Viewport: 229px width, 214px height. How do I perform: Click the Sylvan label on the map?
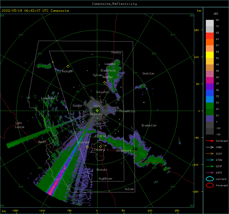click(x=97, y=75)
